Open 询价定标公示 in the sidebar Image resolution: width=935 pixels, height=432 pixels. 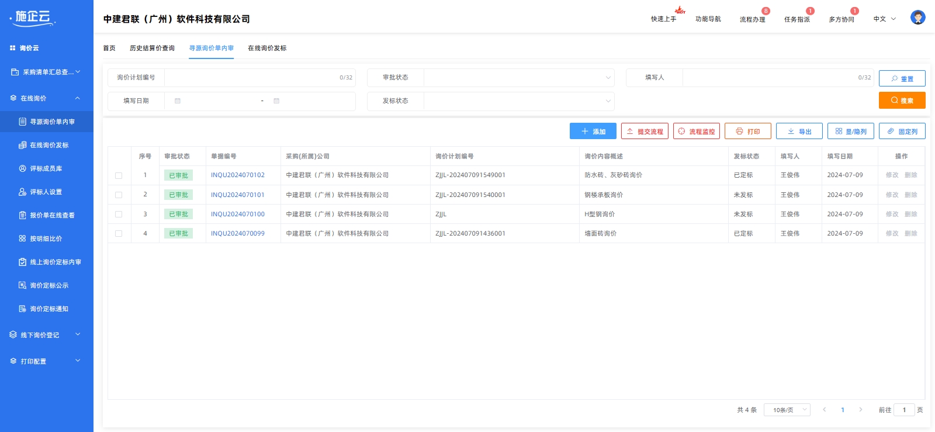click(49, 285)
